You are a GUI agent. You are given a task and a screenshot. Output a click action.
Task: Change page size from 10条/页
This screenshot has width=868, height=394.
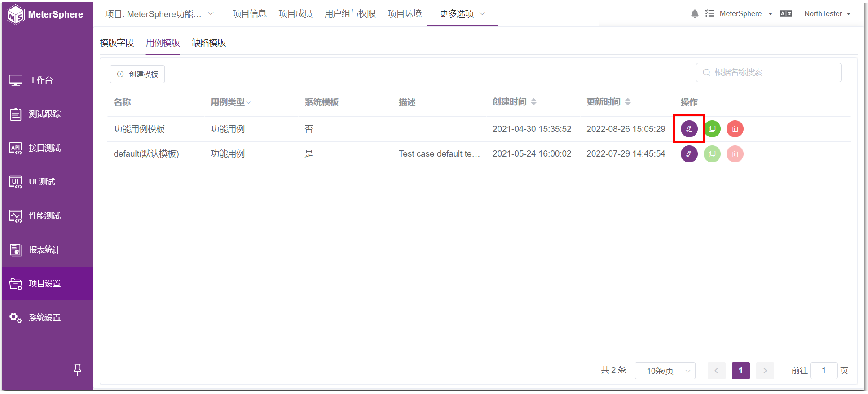click(665, 371)
